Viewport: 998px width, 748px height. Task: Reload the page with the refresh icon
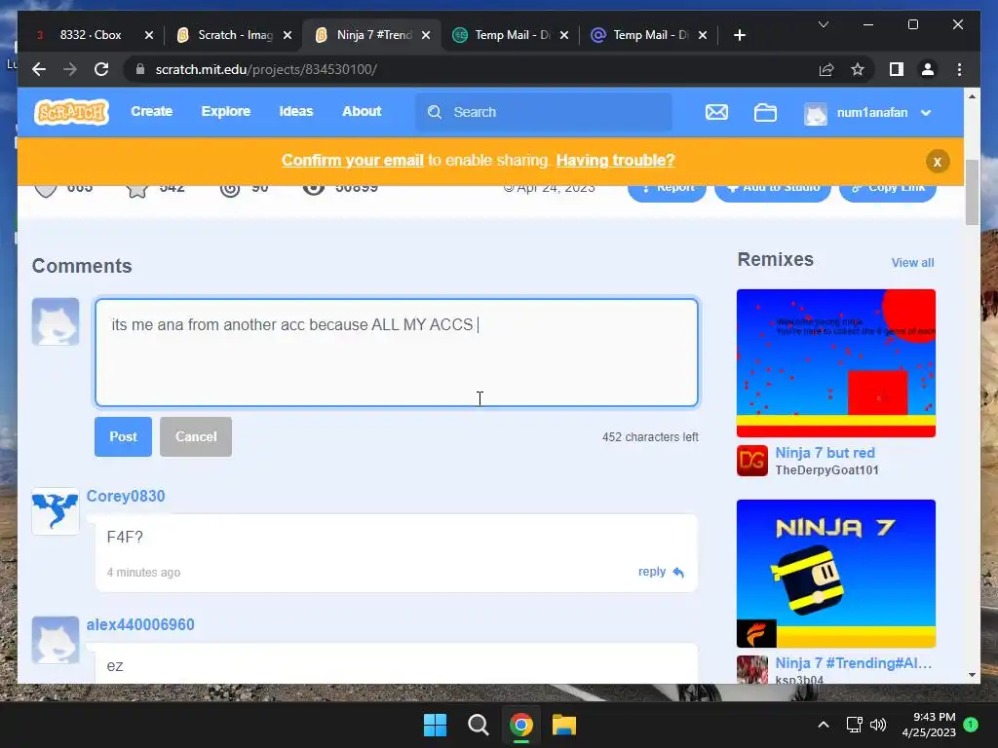click(101, 69)
